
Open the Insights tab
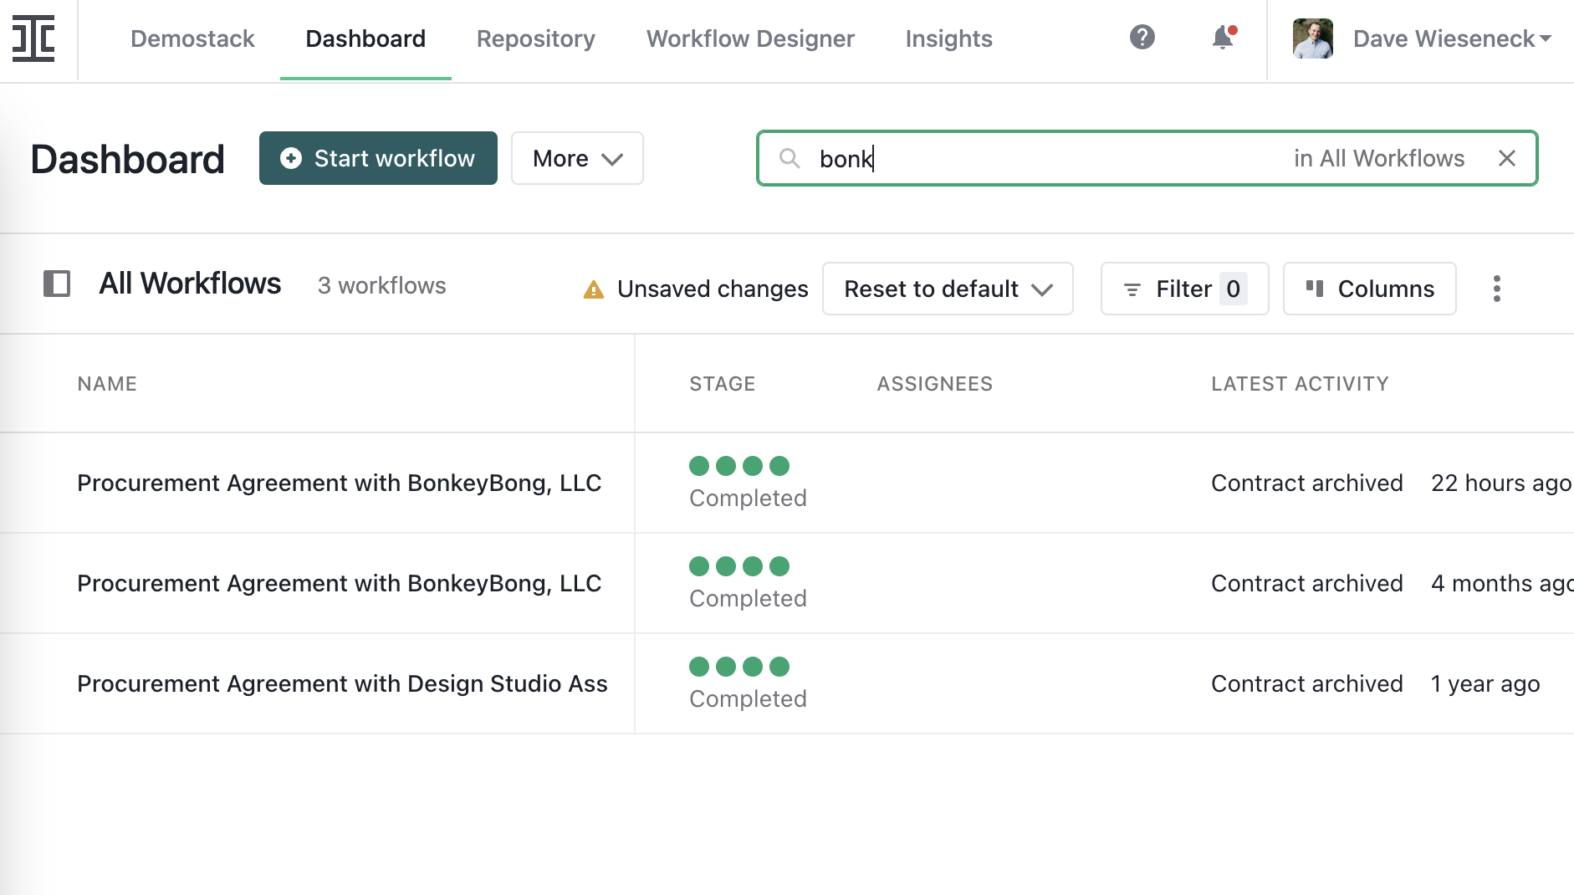[x=948, y=38]
